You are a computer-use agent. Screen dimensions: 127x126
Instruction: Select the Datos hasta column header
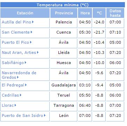[x=115, y=13]
